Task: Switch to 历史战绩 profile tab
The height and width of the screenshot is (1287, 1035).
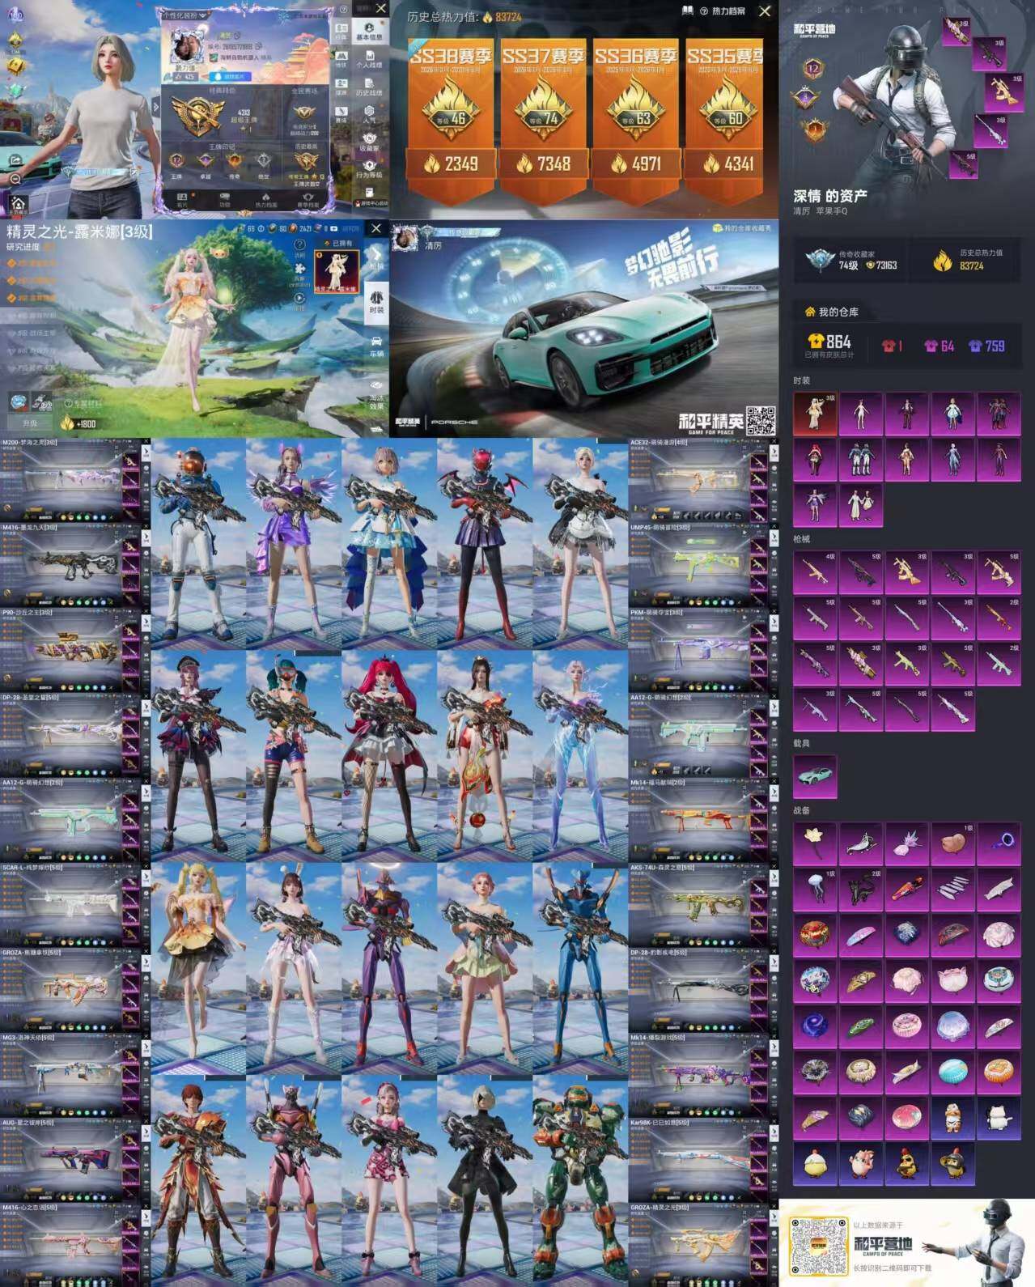Action: point(369,87)
